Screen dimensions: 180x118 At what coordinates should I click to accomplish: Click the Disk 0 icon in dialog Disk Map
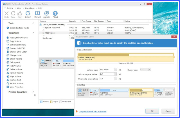click(x=80, y=90)
